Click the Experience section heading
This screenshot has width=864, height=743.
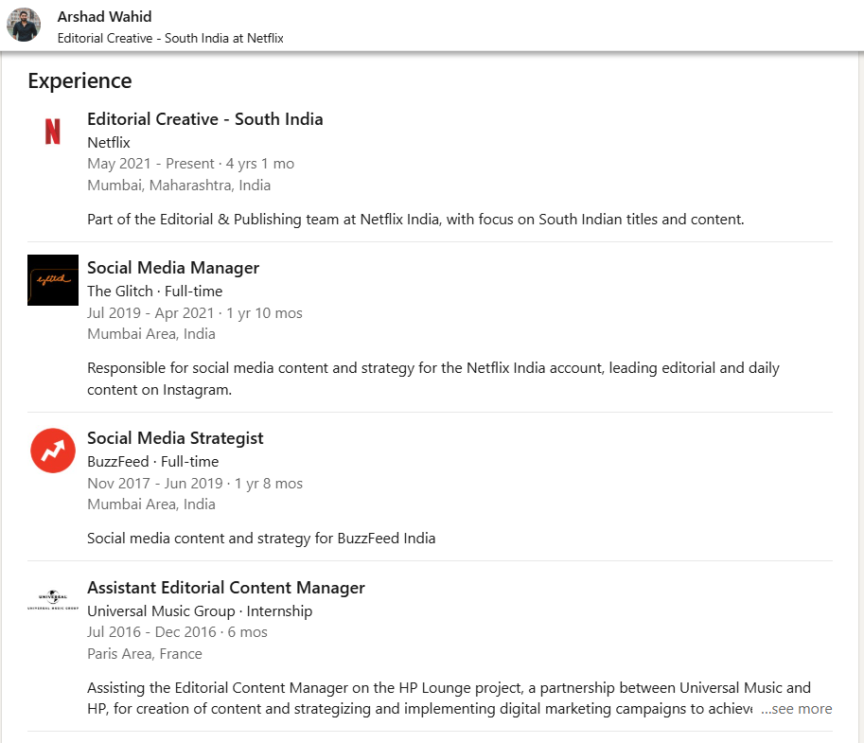pyautogui.click(x=79, y=80)
